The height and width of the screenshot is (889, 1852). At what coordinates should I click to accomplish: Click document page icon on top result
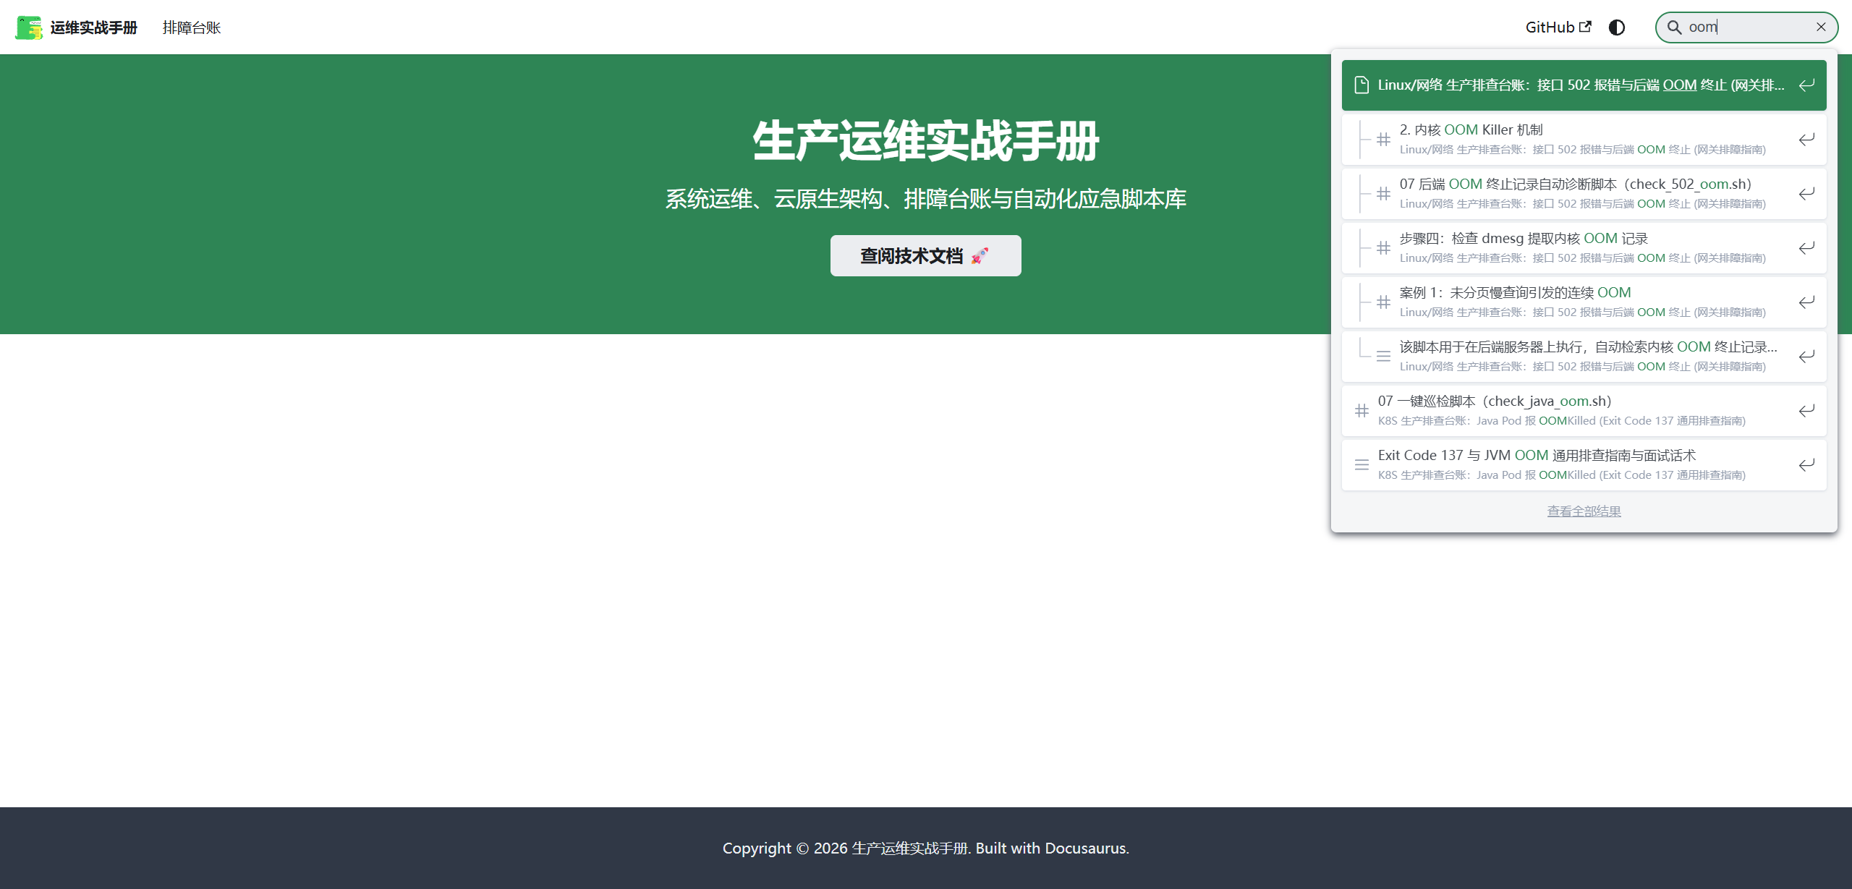tap(1362, 85)
